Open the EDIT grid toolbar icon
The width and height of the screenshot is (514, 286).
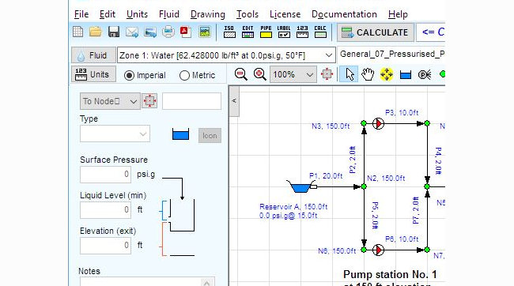coord(248,32)
